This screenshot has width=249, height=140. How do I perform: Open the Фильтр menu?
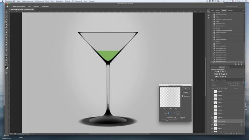(67, 1)
